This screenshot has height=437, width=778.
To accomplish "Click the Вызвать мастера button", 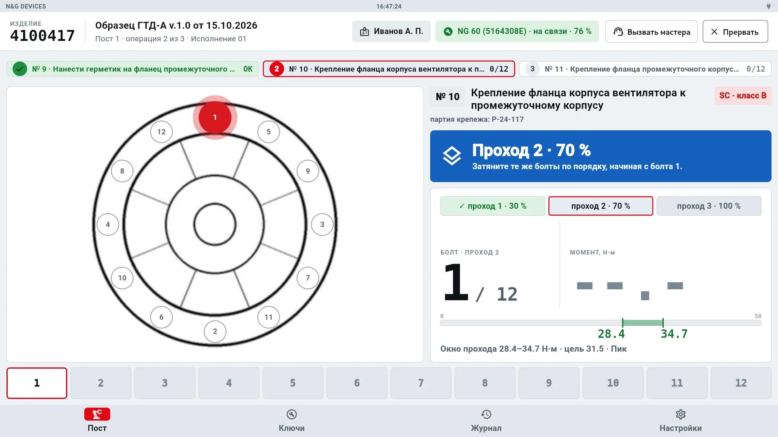I will point(651,32).
